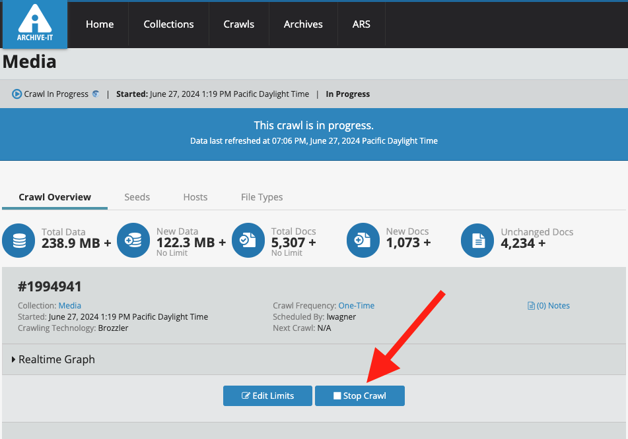Go to Collections in navigation bar
Image resolution: width=628 pixels, height=439 pixels.
tap(168, 24)
